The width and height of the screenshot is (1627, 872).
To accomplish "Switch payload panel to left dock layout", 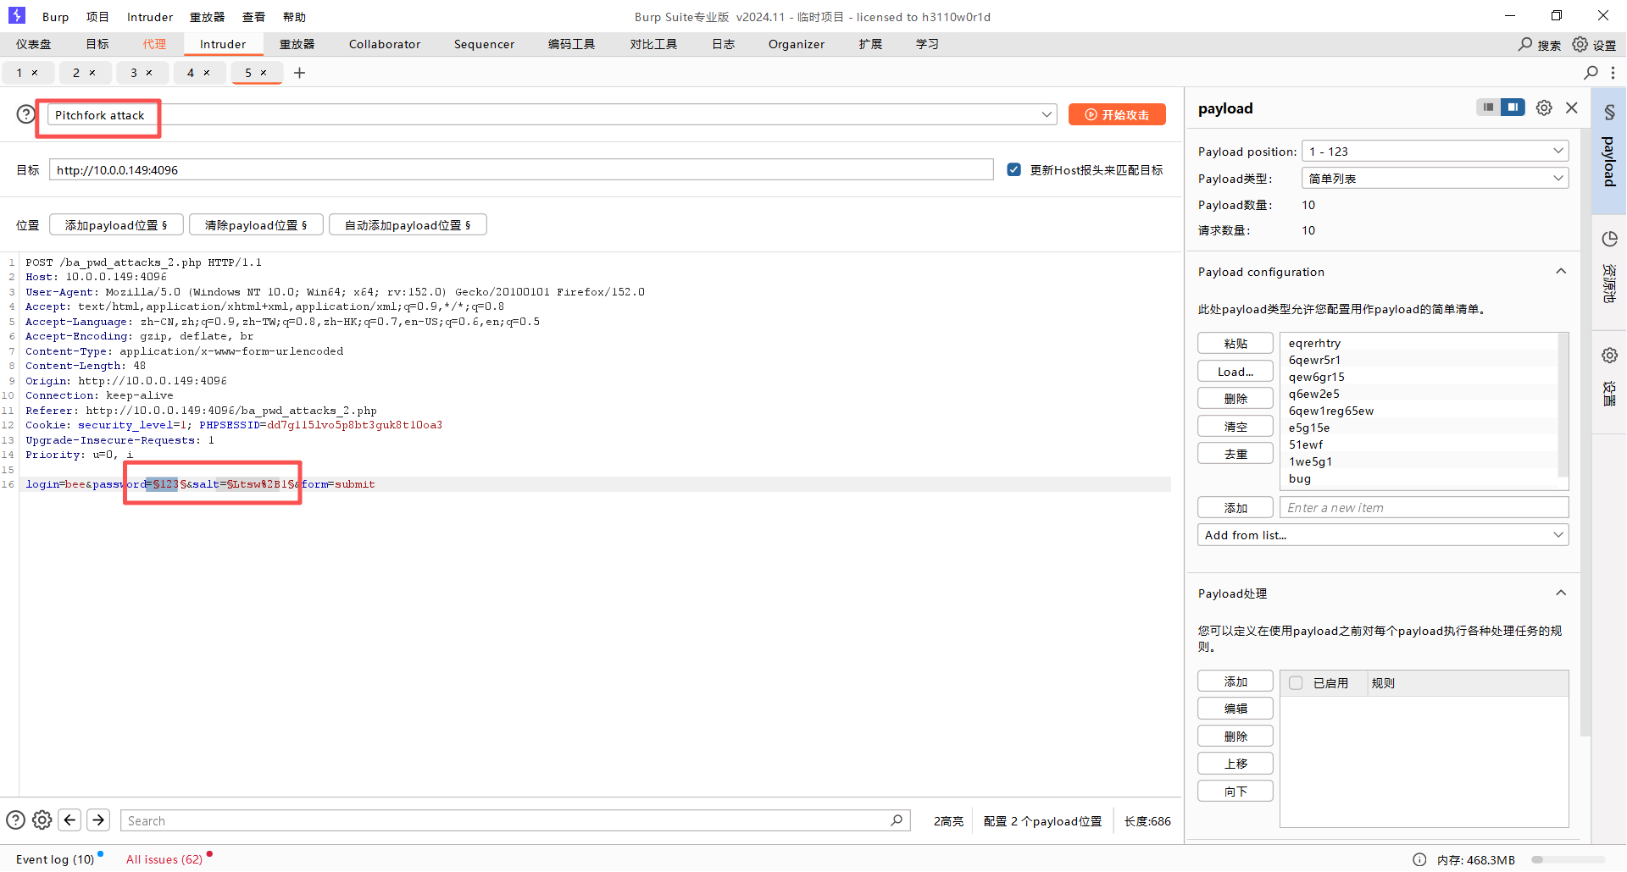I will coord(1488,108).
